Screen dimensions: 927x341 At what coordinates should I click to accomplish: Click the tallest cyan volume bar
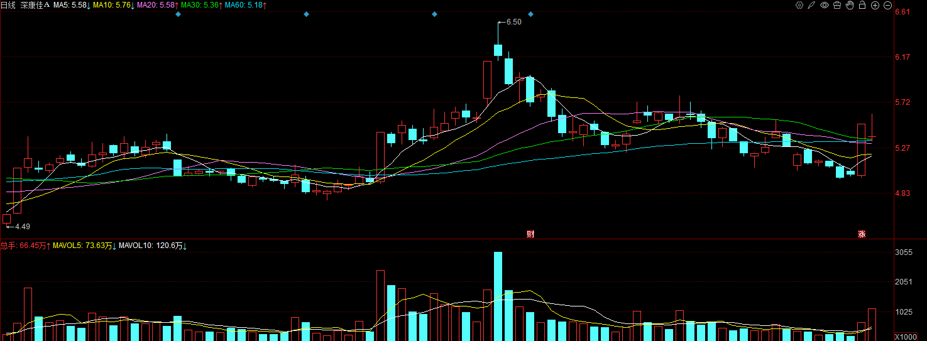click(498, 296)
